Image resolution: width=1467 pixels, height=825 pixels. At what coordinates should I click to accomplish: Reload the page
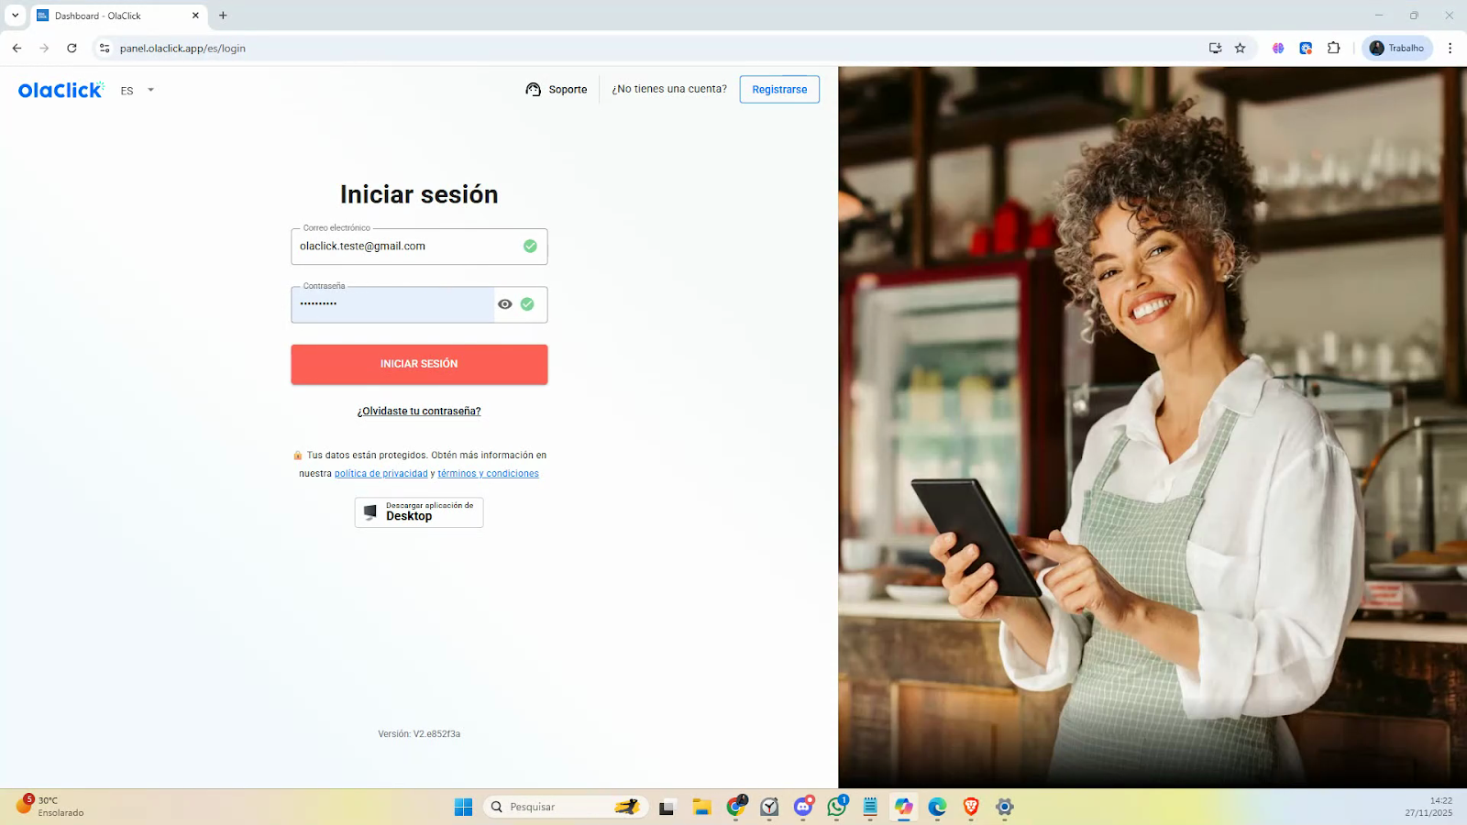(72, 49)
